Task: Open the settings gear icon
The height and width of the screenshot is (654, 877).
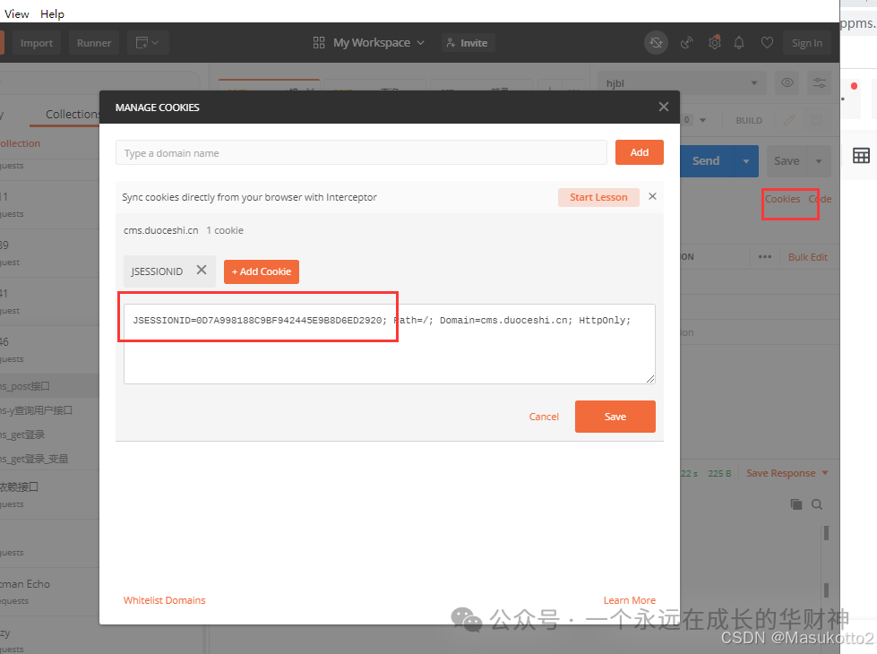Action: 715,43
